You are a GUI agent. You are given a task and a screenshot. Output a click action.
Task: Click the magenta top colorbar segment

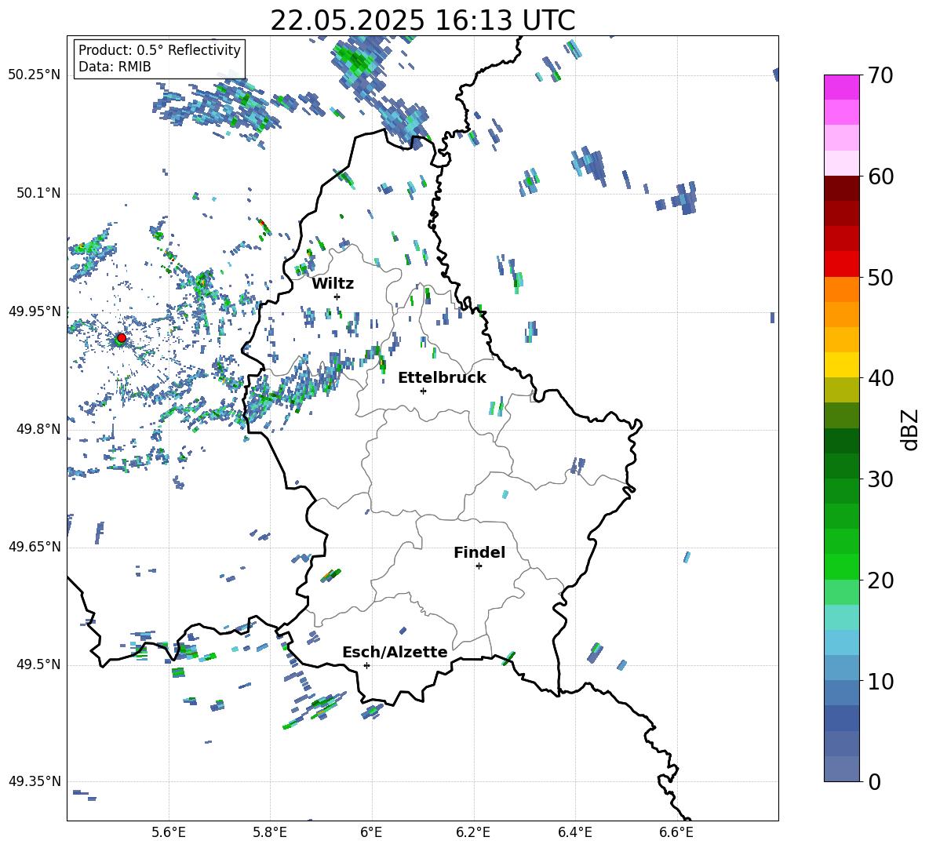(x=841, y=87)
